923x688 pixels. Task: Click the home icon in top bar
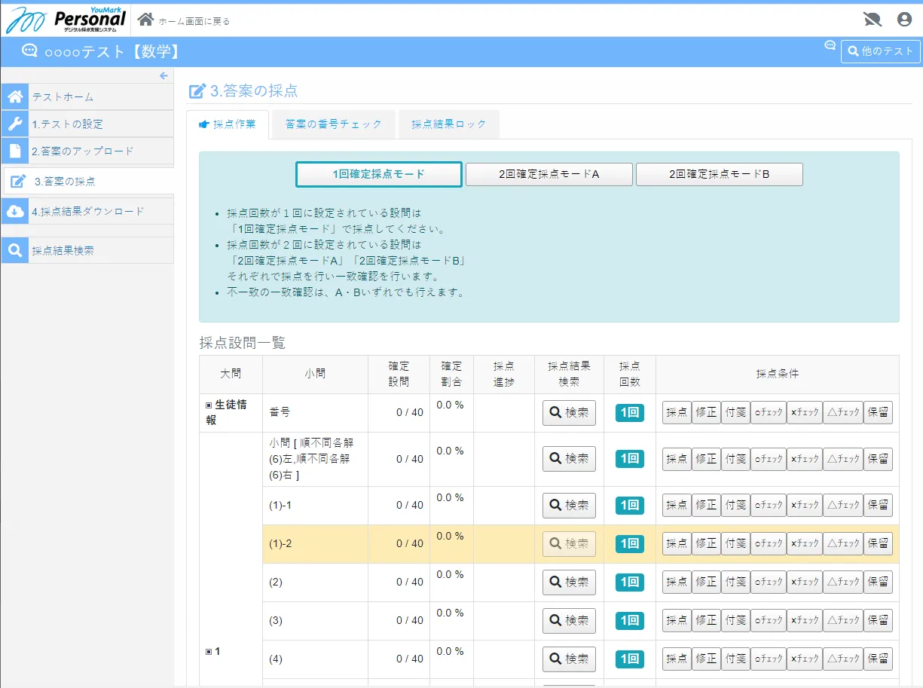145,20
